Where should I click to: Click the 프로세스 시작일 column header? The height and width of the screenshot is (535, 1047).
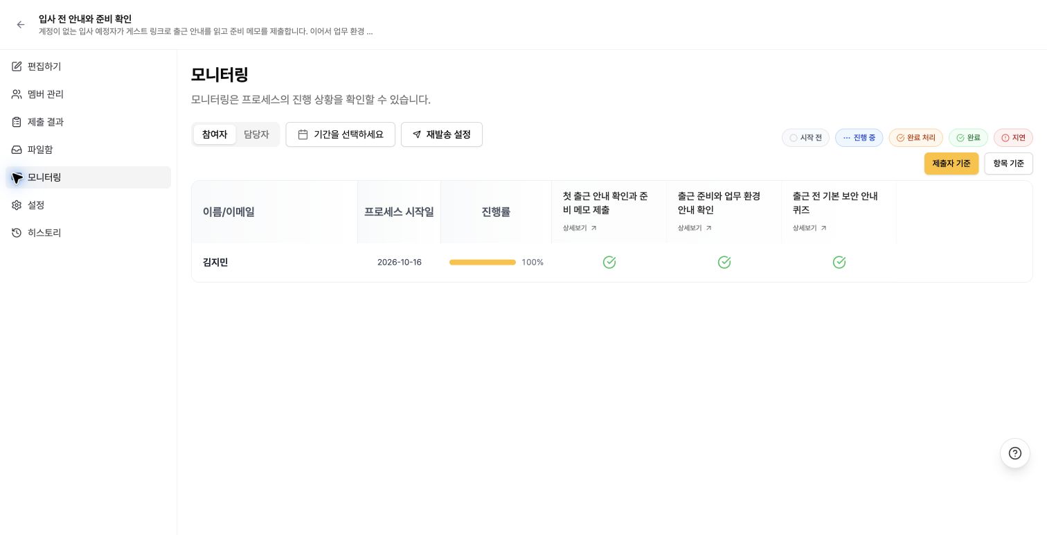tap(399, 212)
